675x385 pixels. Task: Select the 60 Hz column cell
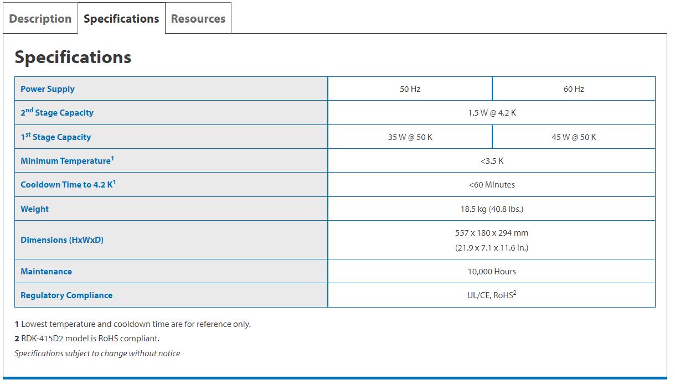(x=574, y=89)
